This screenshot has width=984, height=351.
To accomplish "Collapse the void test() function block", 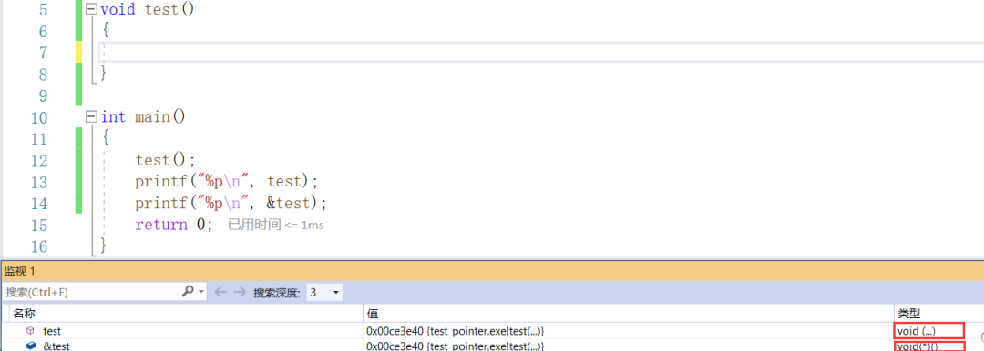I will point(92,10).
